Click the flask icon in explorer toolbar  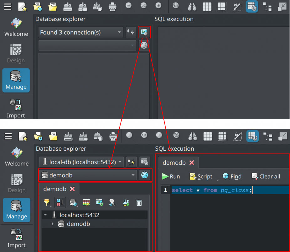point(126,202)
